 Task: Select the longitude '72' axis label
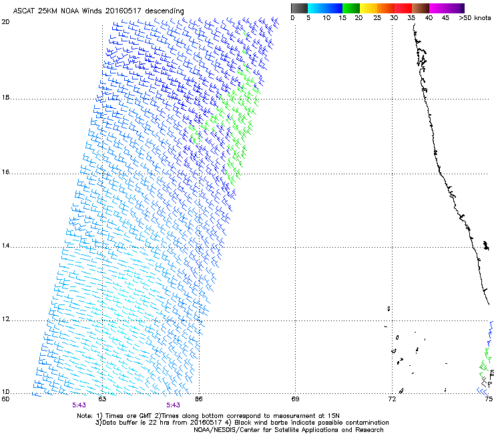pyautogui.click(x=392, y=399)
